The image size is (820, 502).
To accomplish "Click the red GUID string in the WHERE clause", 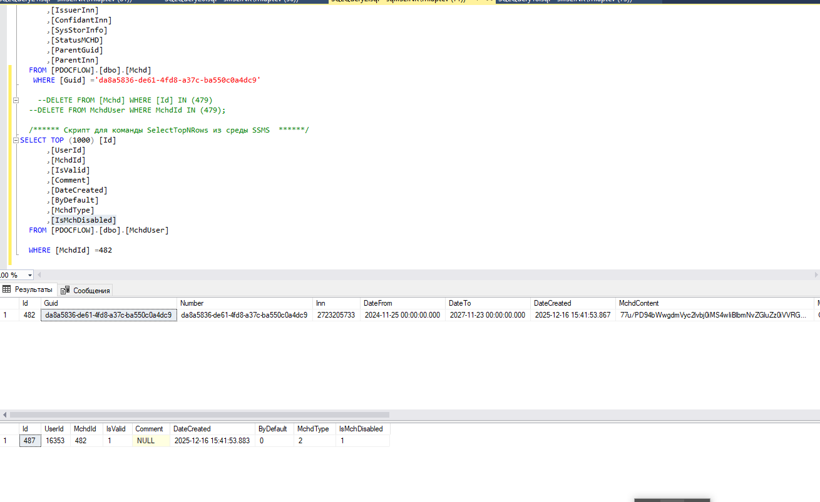I will (x=178, y=80).
